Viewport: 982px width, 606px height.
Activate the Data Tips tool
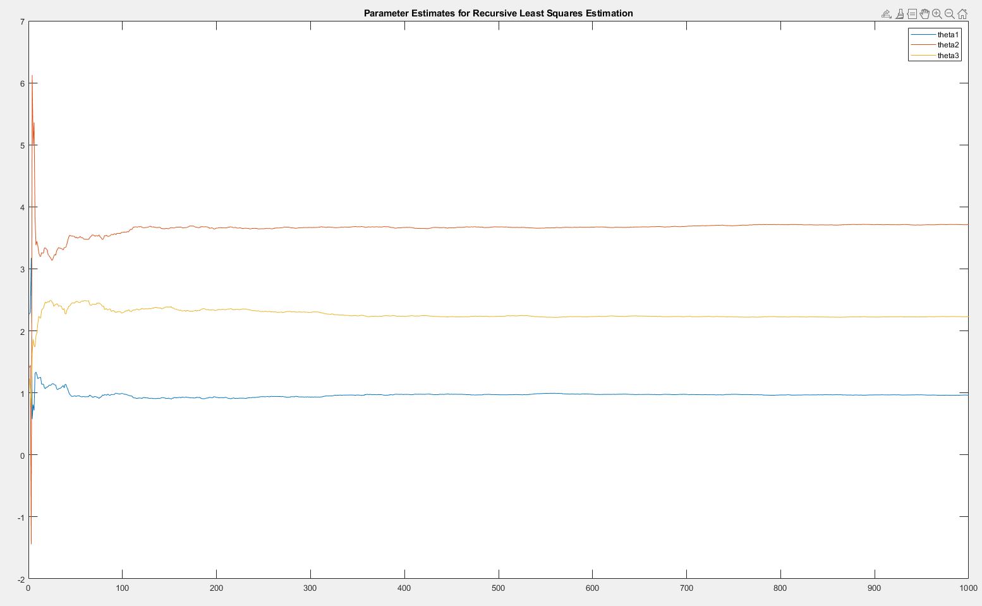tap(912, 14)
